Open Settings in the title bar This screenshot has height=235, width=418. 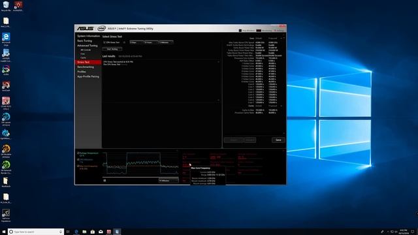click(x=280, y=31)
